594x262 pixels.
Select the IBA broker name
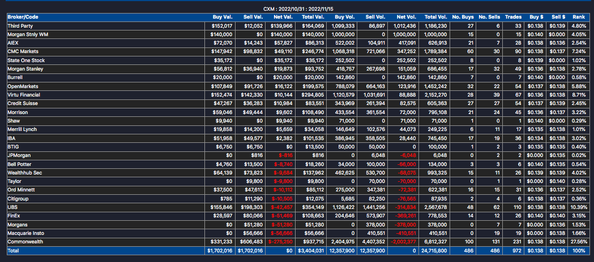point(11,138)
